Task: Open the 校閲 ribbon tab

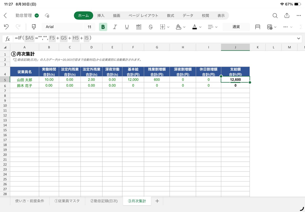Action: (205, 15)
